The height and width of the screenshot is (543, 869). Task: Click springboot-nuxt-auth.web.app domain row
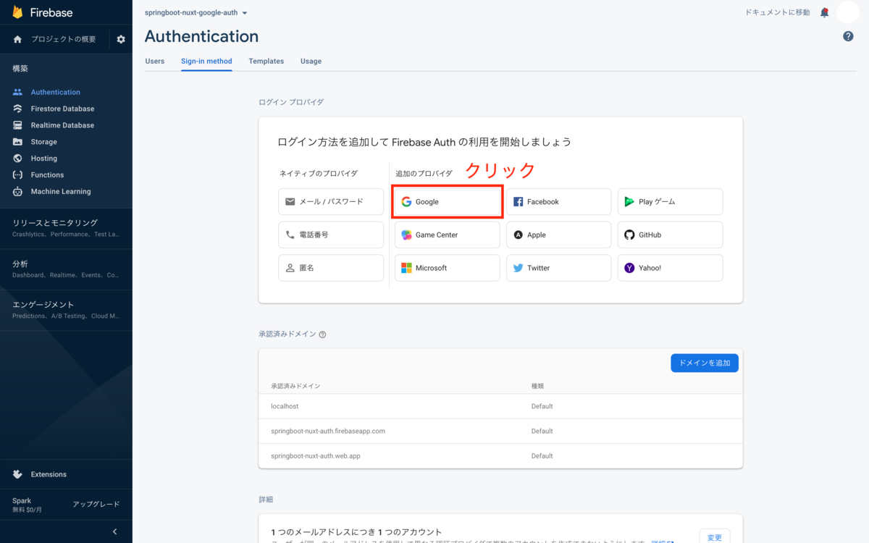click(x=500, y=456)
